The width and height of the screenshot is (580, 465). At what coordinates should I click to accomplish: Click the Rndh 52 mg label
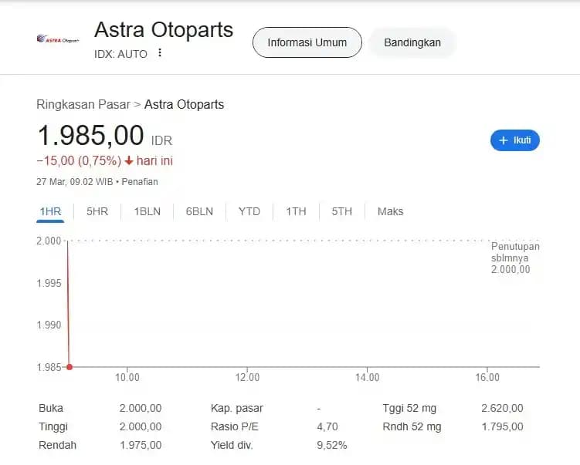tap(412, 426)
